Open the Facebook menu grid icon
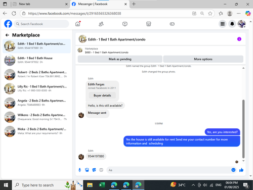 coord(223,24)
